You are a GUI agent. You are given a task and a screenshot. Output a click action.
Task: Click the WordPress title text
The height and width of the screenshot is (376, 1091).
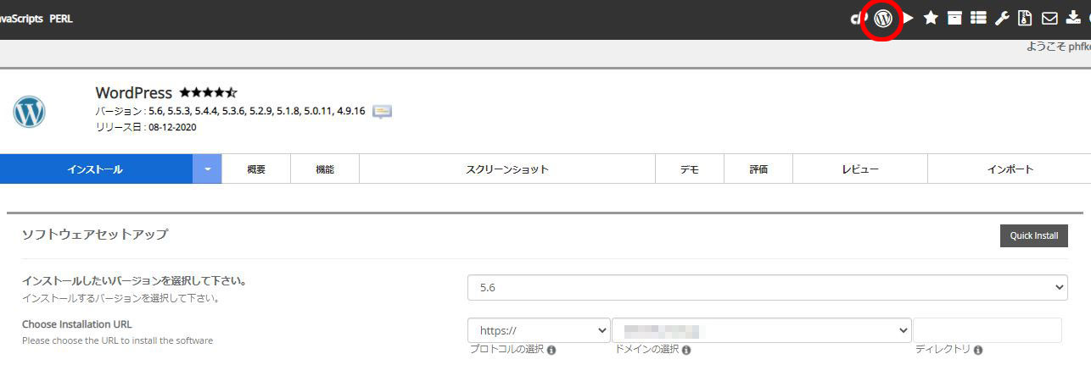click(134, 92)
